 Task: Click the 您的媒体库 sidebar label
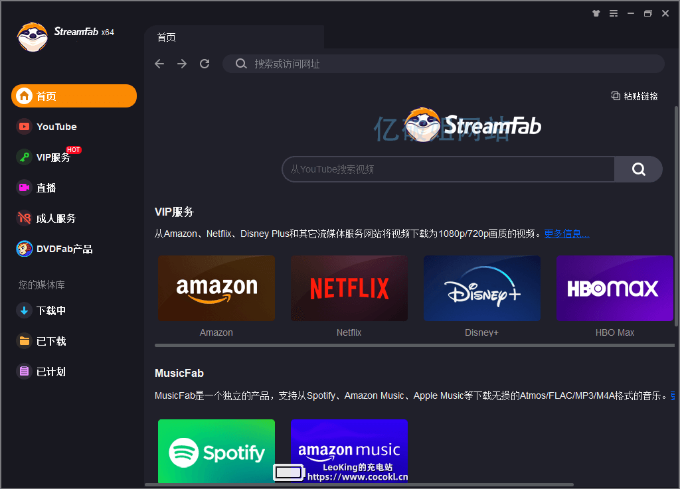click(42, 285)
